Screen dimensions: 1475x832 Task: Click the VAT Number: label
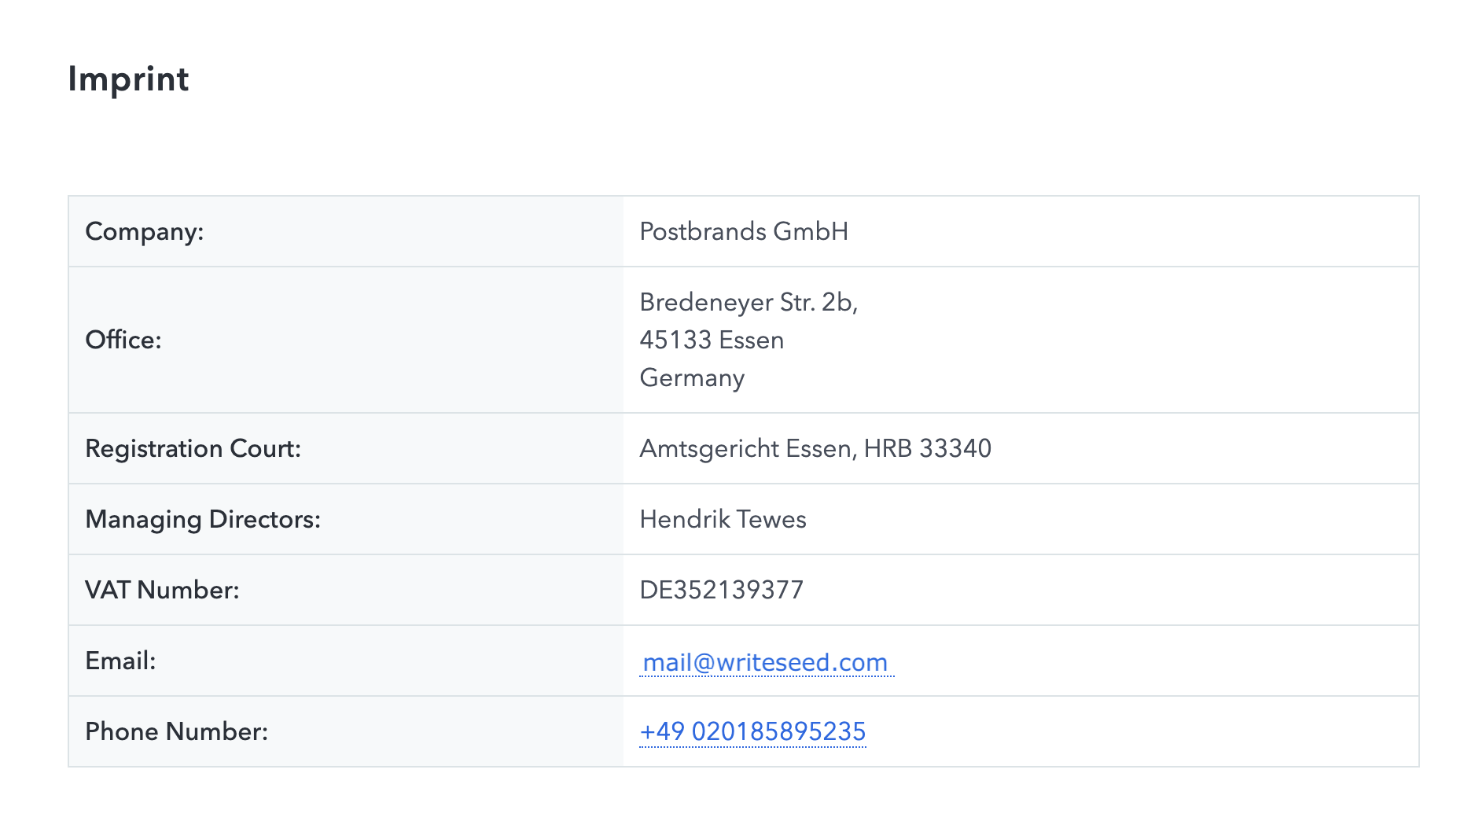(162, 591)
